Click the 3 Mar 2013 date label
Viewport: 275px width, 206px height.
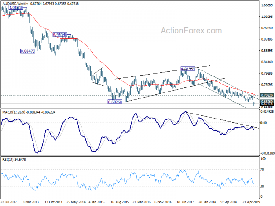point(31,202)
